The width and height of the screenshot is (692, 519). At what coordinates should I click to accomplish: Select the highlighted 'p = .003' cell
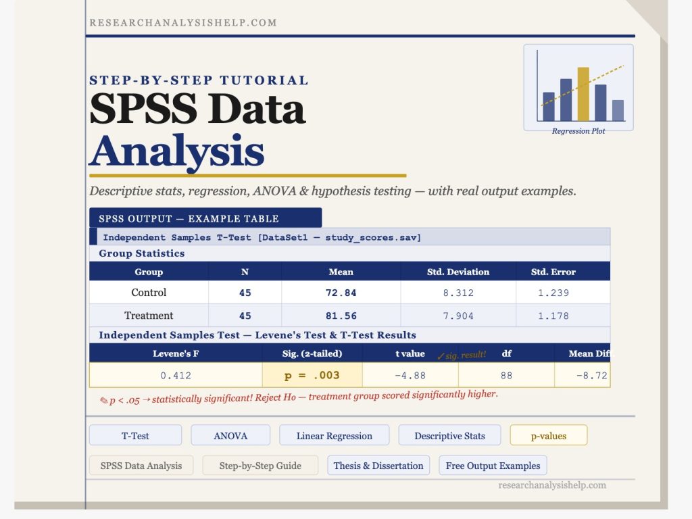(x=312, y=374)
